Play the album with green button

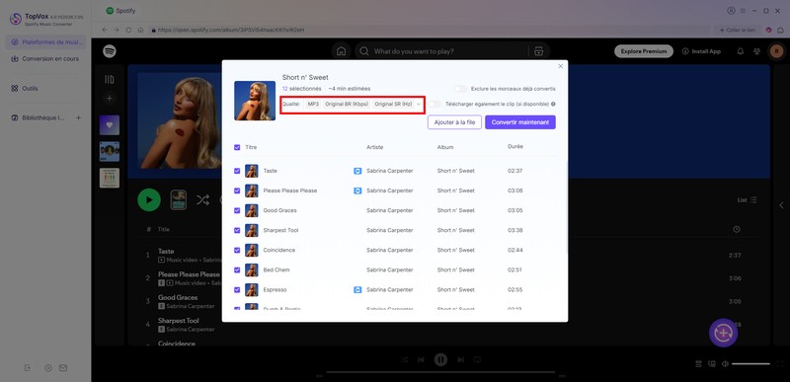(x=149, y=199)
